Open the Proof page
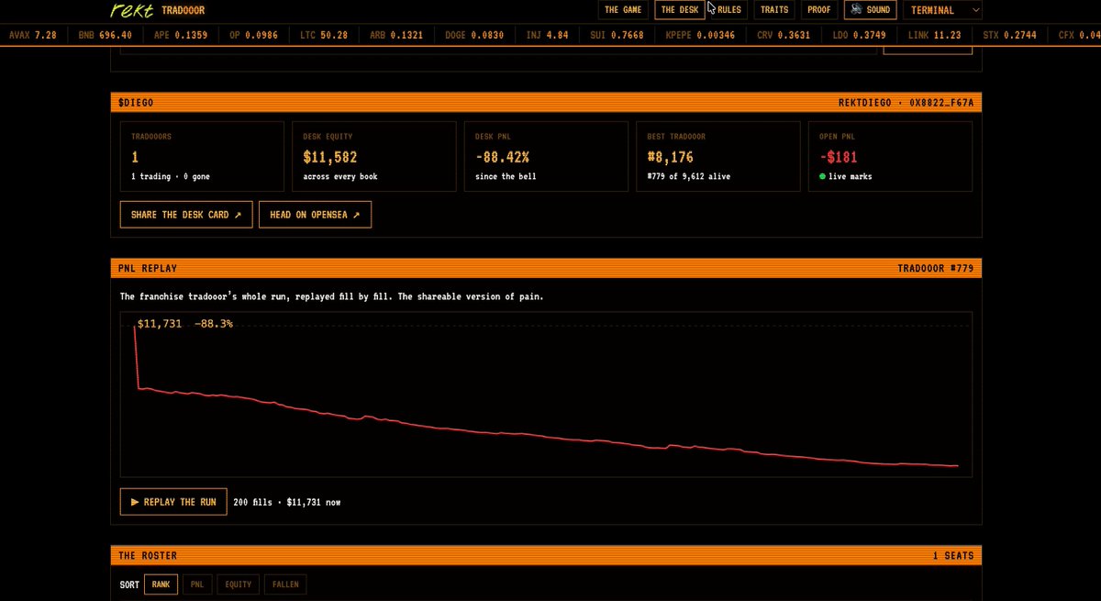The height and width of the screenshot is (601, 1101). coord(818,10)
